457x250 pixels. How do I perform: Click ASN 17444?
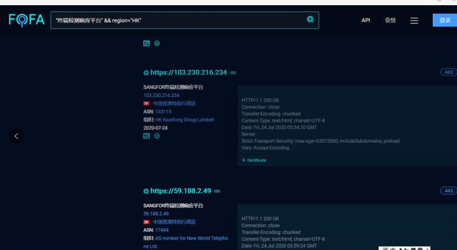pyautogui.click(x=162, y=230)
